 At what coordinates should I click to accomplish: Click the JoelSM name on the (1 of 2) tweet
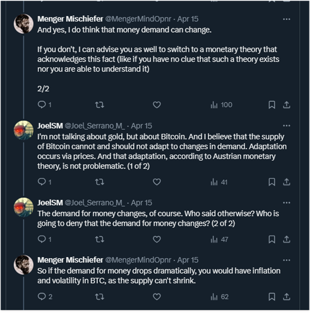(49, 126)
